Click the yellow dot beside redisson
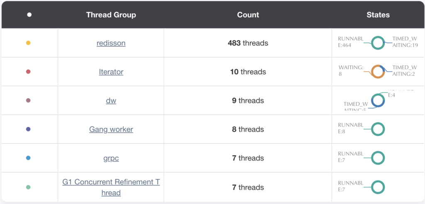 coord(28,43)
